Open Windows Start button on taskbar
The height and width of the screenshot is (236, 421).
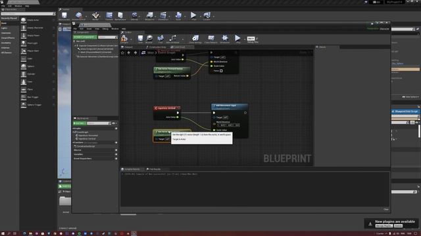tap(3, 233)
